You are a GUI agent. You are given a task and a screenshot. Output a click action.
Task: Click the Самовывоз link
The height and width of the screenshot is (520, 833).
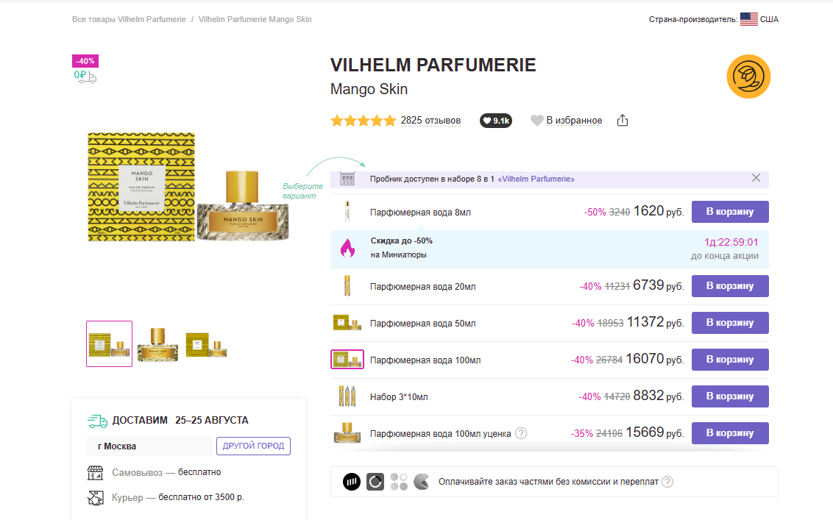pos(137,472)
